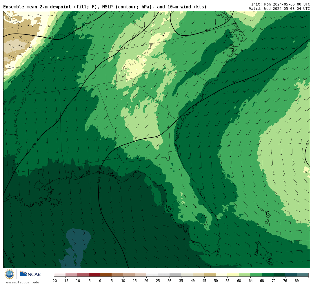
Task: Click the brown swatch above 0 on colorbar
Action: (x=106, y=275)
